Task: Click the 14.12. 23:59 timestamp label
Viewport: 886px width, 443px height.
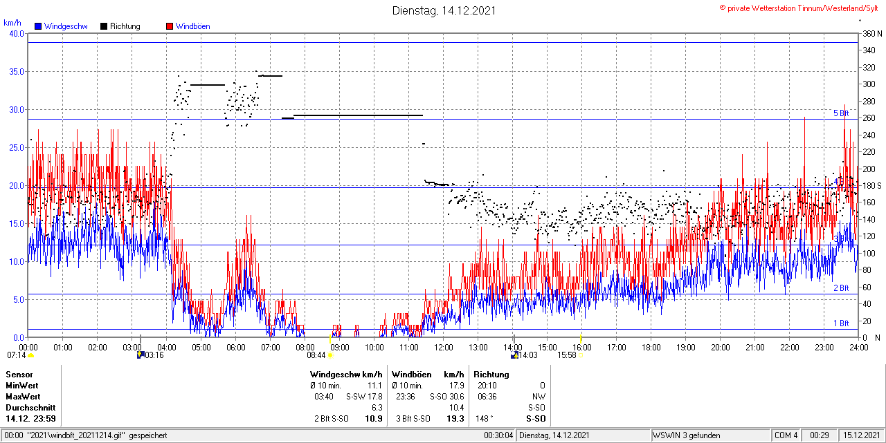Action: (30, 418)
